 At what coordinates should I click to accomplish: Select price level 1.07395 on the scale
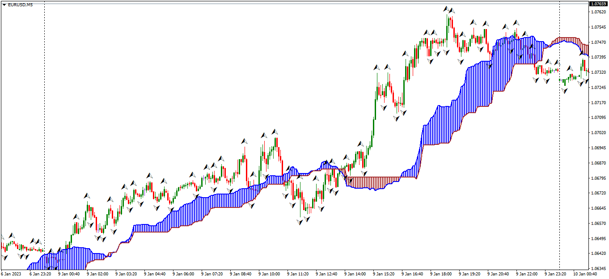[x=598, y=57]
